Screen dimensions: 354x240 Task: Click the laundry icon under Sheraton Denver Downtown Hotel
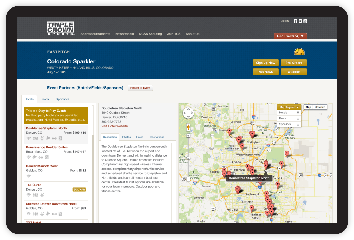(60, 214)
